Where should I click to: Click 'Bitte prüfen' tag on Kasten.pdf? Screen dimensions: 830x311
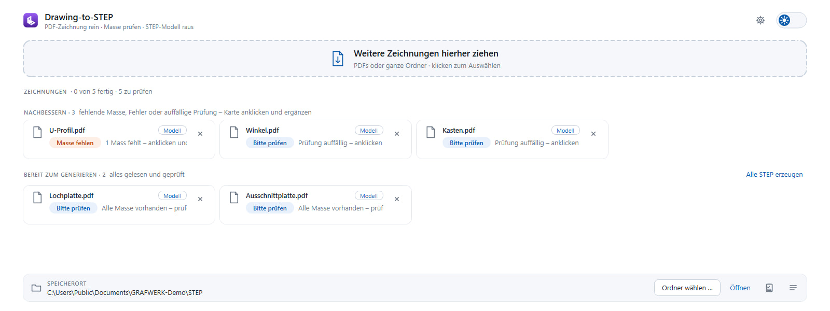(466, 143)
